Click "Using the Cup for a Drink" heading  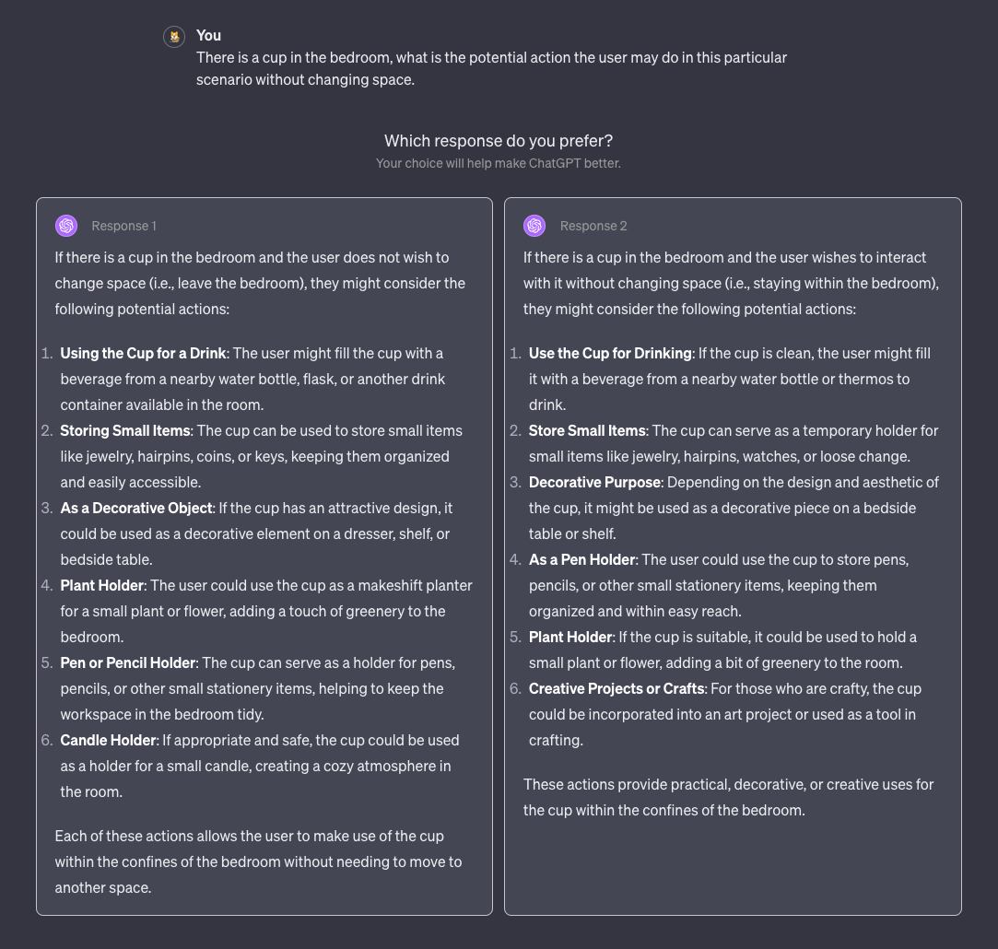point(143,353)
